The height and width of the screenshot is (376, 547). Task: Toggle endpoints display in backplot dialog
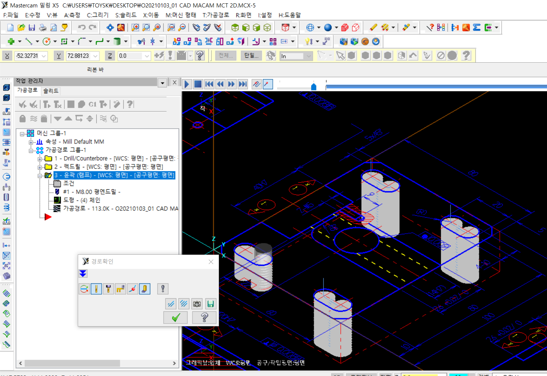coord(132,289)
